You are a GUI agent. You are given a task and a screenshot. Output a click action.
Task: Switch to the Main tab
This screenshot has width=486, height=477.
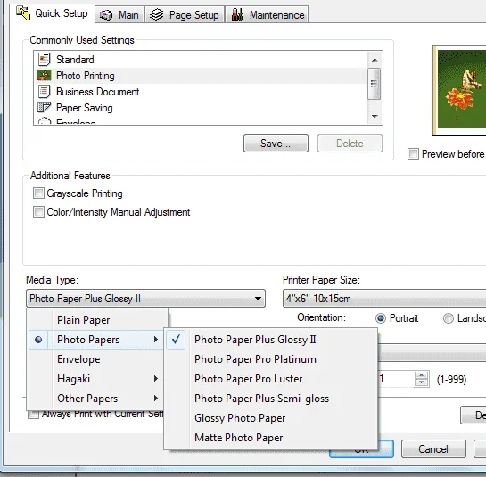click(119, 14)
